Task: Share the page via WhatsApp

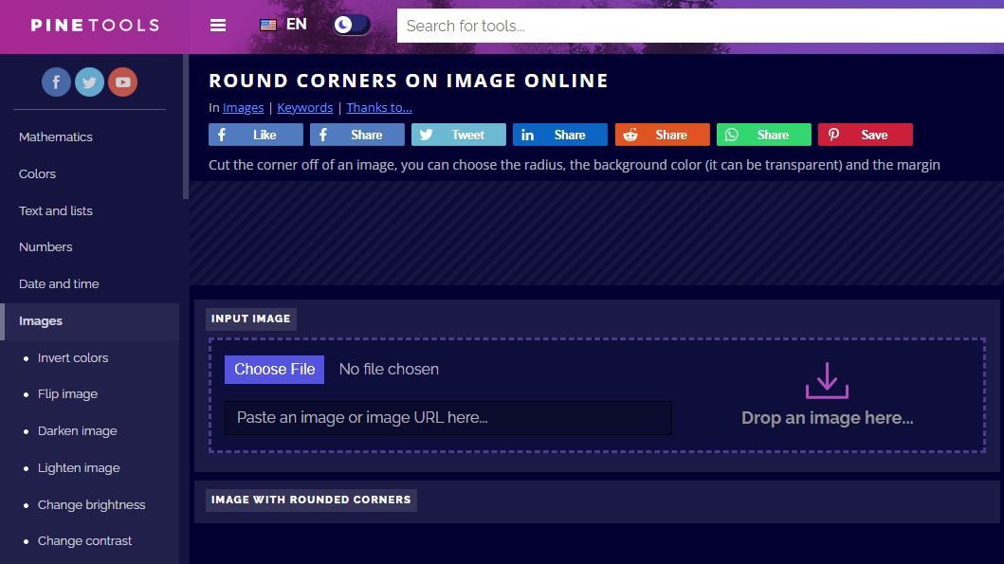Action: pos(764,136)
